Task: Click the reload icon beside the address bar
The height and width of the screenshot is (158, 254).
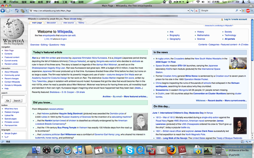Action: tap(192, 11)
